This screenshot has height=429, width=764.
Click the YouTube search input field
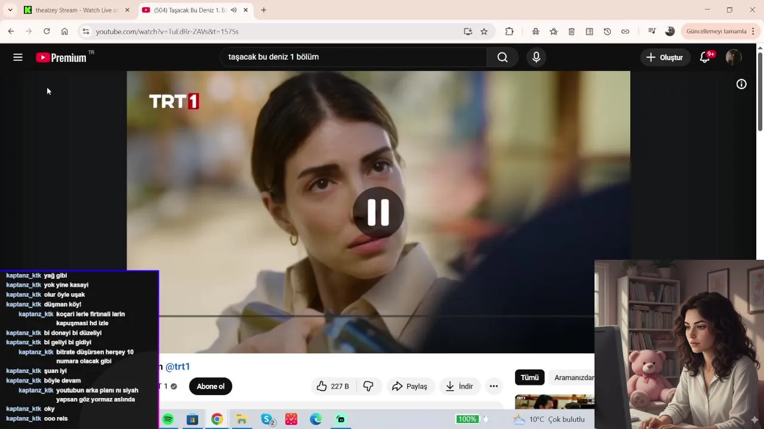pyautogui.click(x=353, y=57)
